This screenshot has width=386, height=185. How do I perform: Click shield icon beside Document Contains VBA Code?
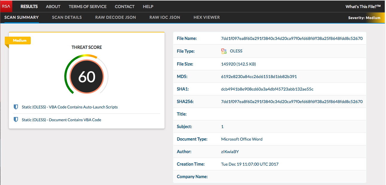(16, 120)
